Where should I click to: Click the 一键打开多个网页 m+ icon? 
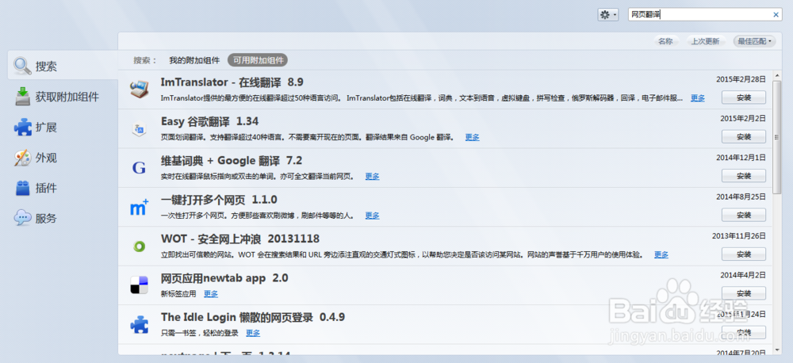pos(139,208)
